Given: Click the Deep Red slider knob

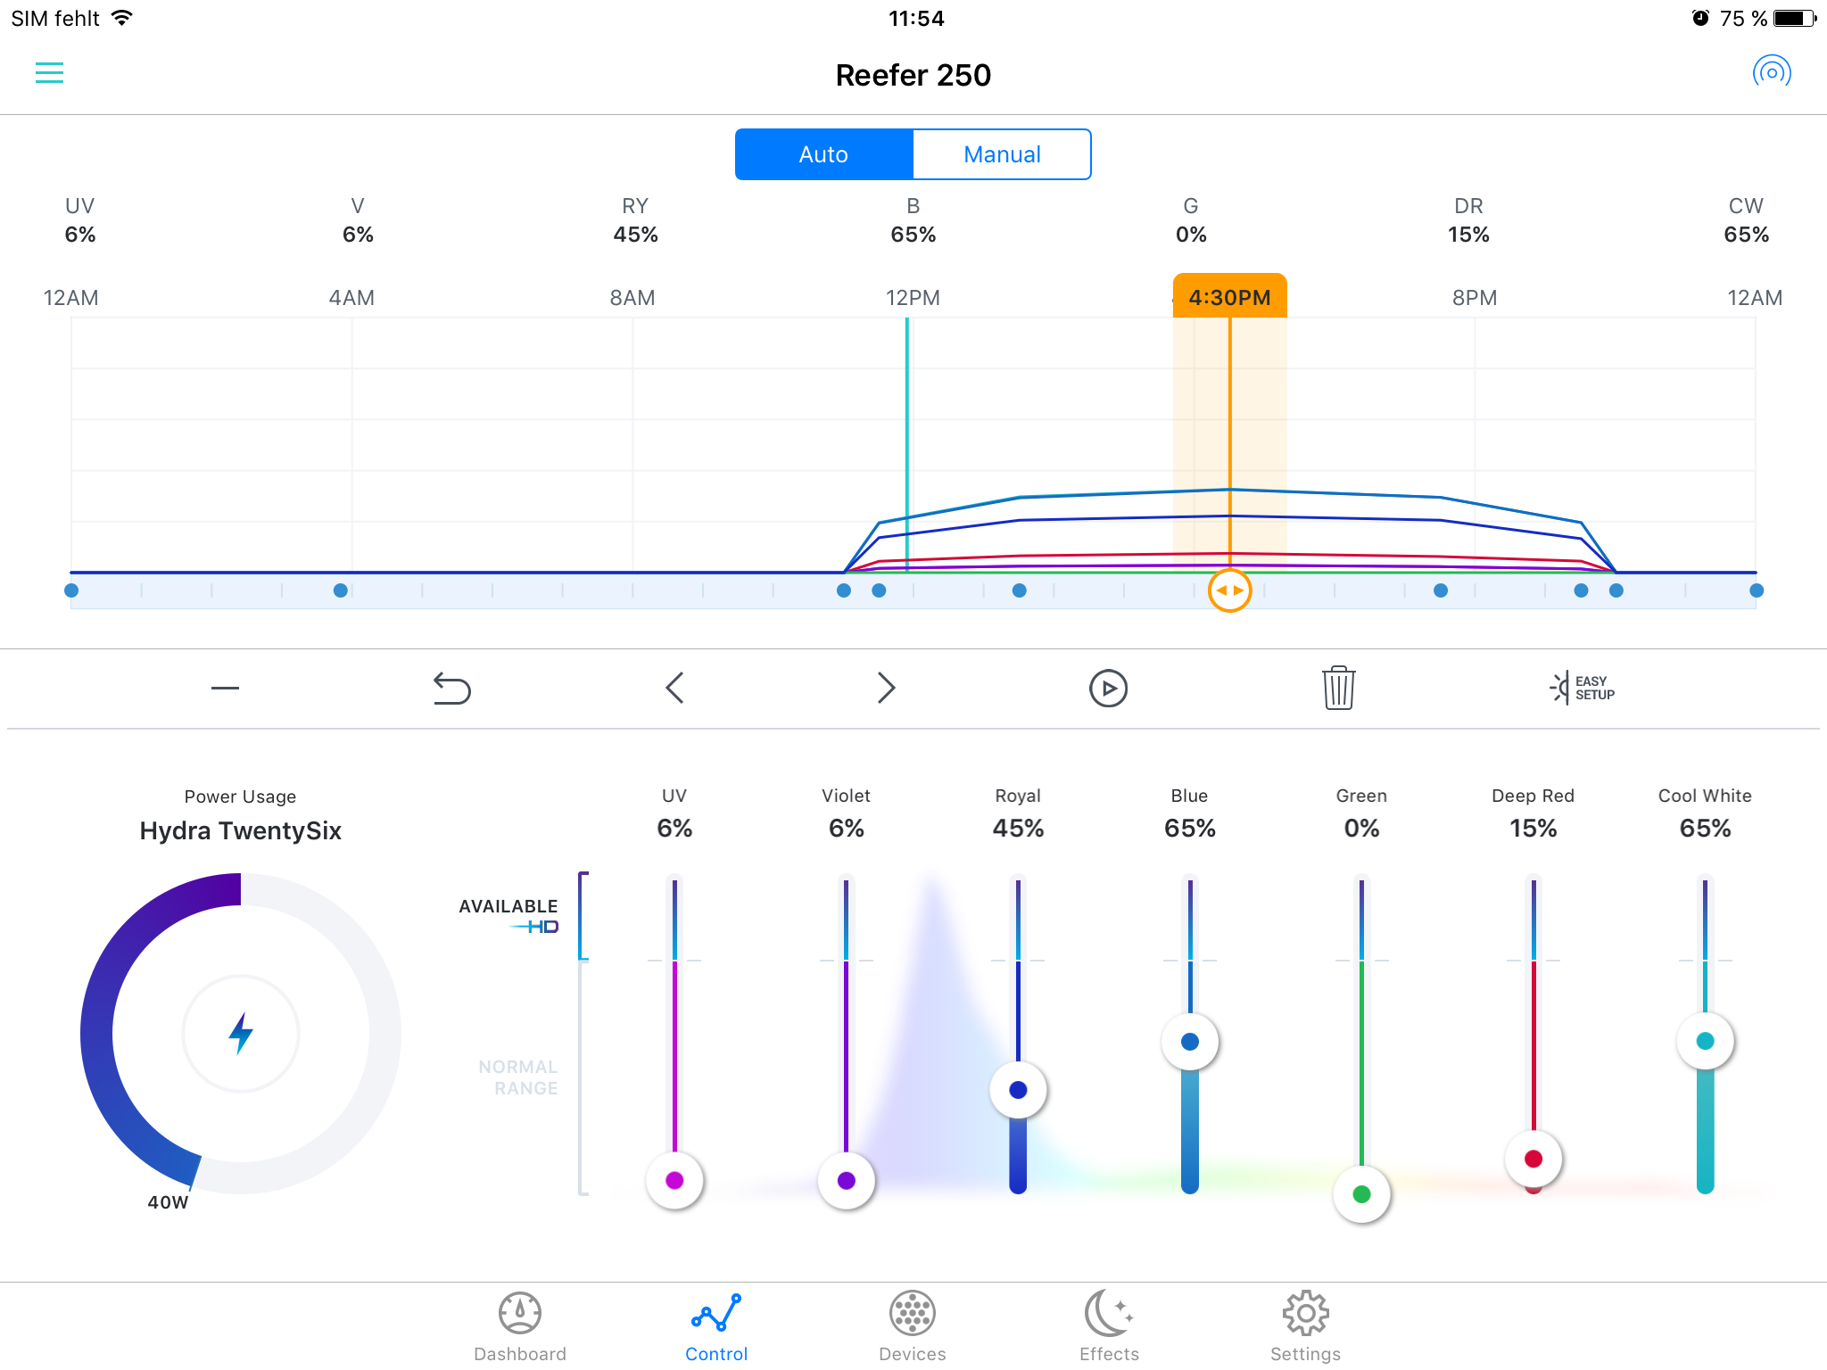Looking at the screenshot, I should coord(1533,1159).
